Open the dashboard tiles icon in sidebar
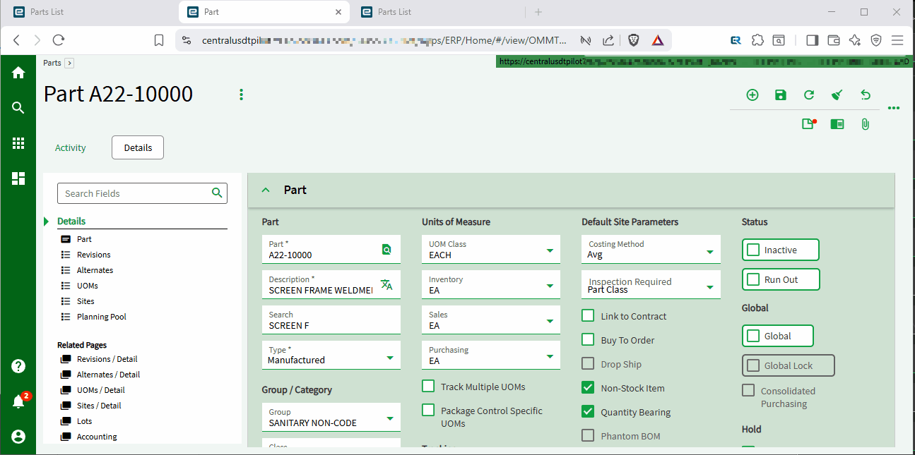The height and width of the screenshot is (455, 915). pos(18,178)
